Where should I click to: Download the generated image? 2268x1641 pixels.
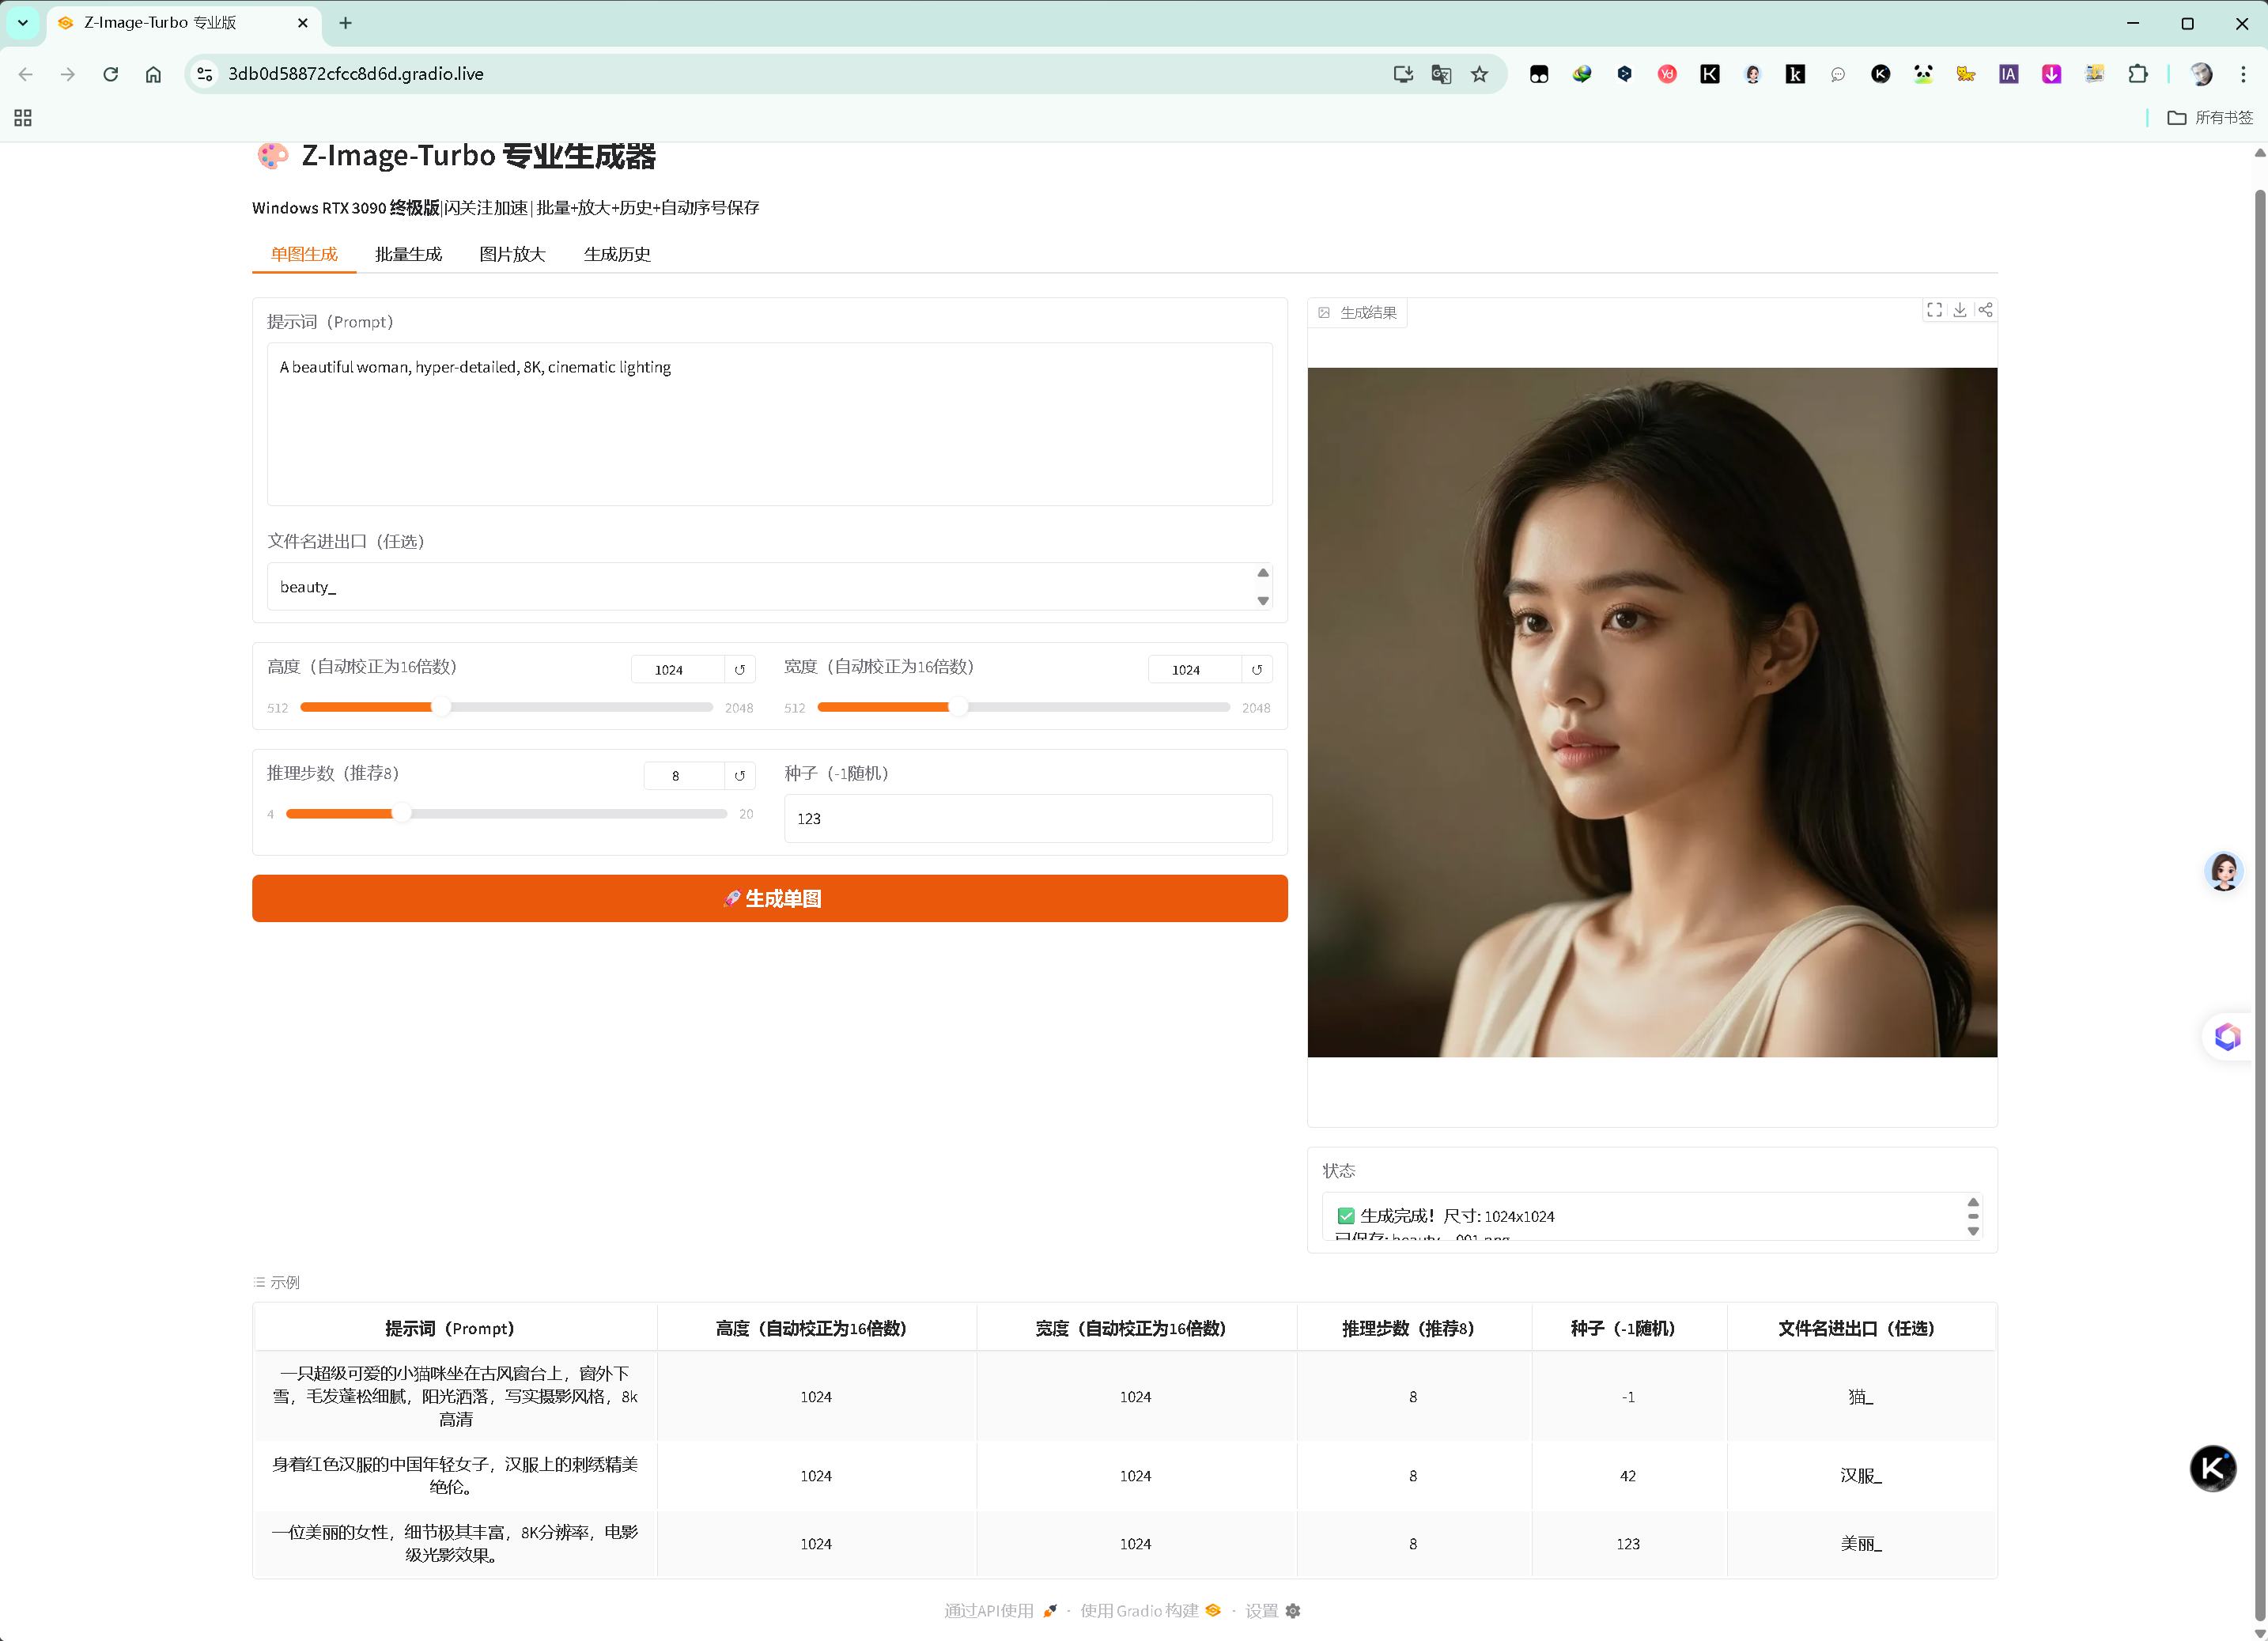pyautogui.click(x=1960, y=310)
